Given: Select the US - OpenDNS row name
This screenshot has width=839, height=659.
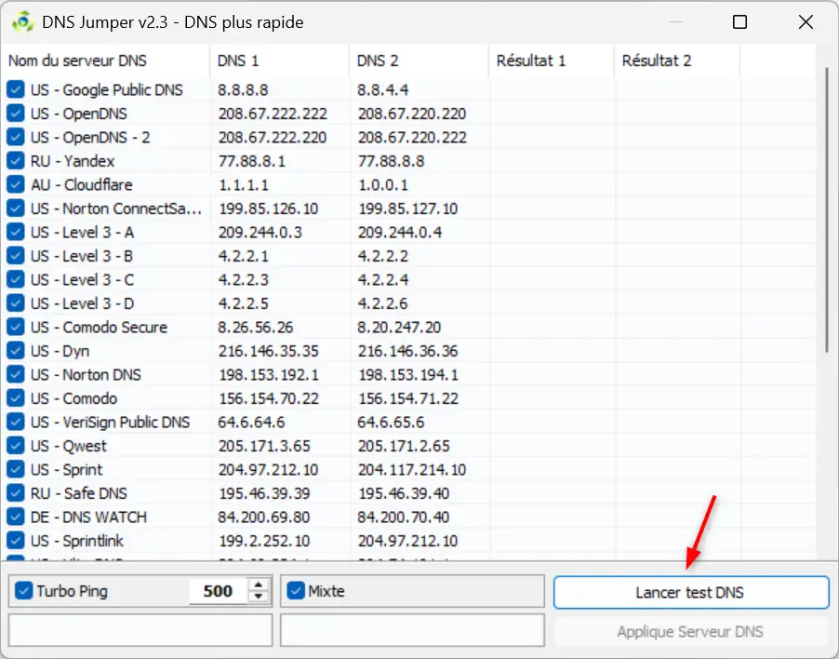Looking at the screenshot, I should coord(79,114).
